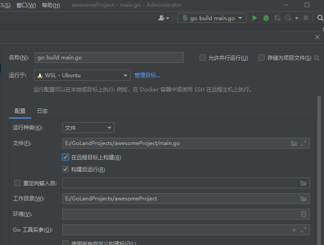Expand the file path field
Viewport: 324px width, 245px height.
pos(303,143)
